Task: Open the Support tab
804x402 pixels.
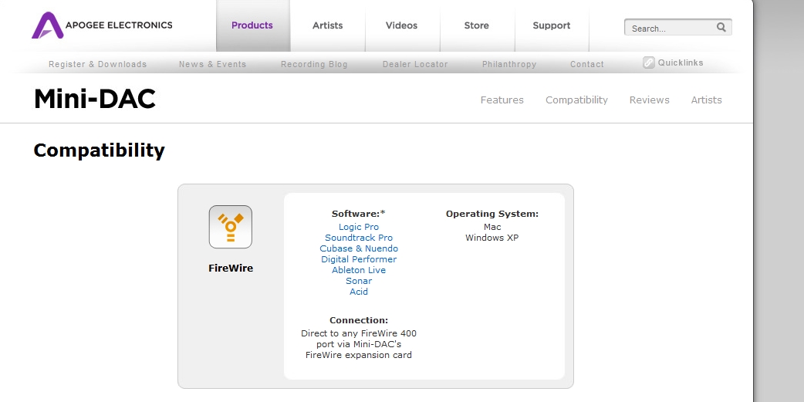Action: tap(551, 25)
